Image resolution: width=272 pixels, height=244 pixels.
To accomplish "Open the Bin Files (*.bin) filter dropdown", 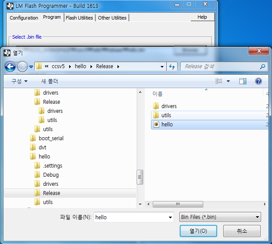I will coord(220,217).
